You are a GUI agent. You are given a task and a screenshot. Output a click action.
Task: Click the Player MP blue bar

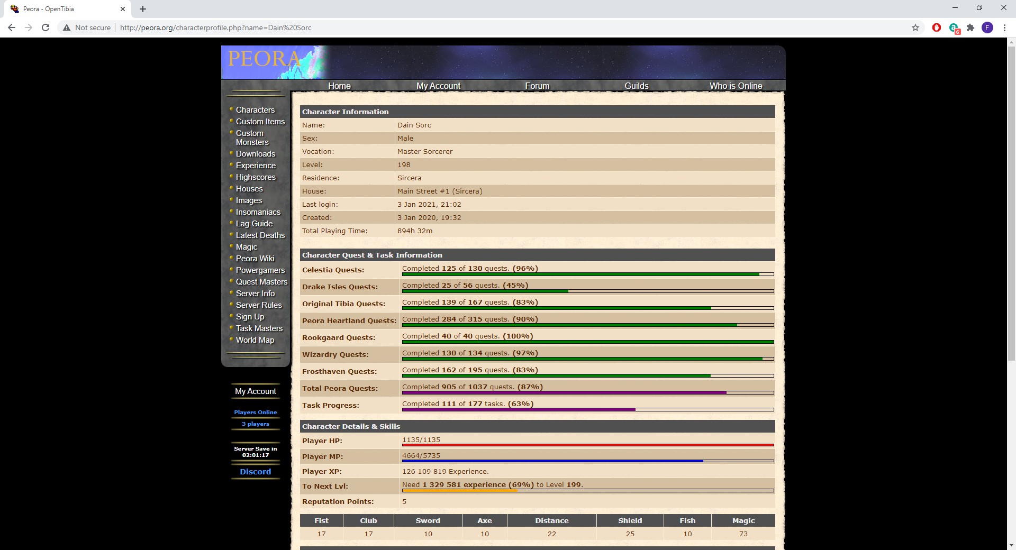pos(588,461)
